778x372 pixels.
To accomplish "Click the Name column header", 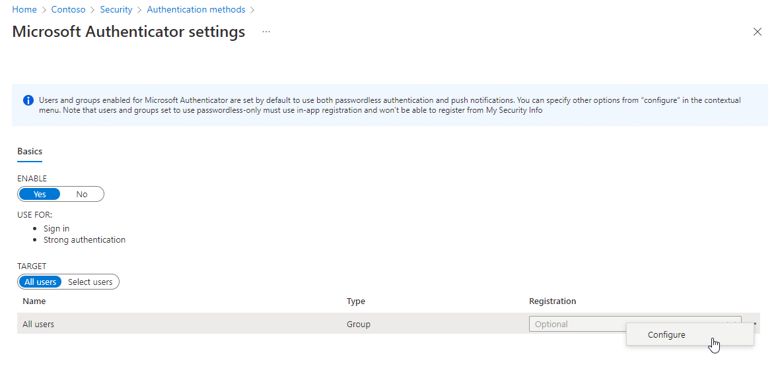I will click(34, 301).
